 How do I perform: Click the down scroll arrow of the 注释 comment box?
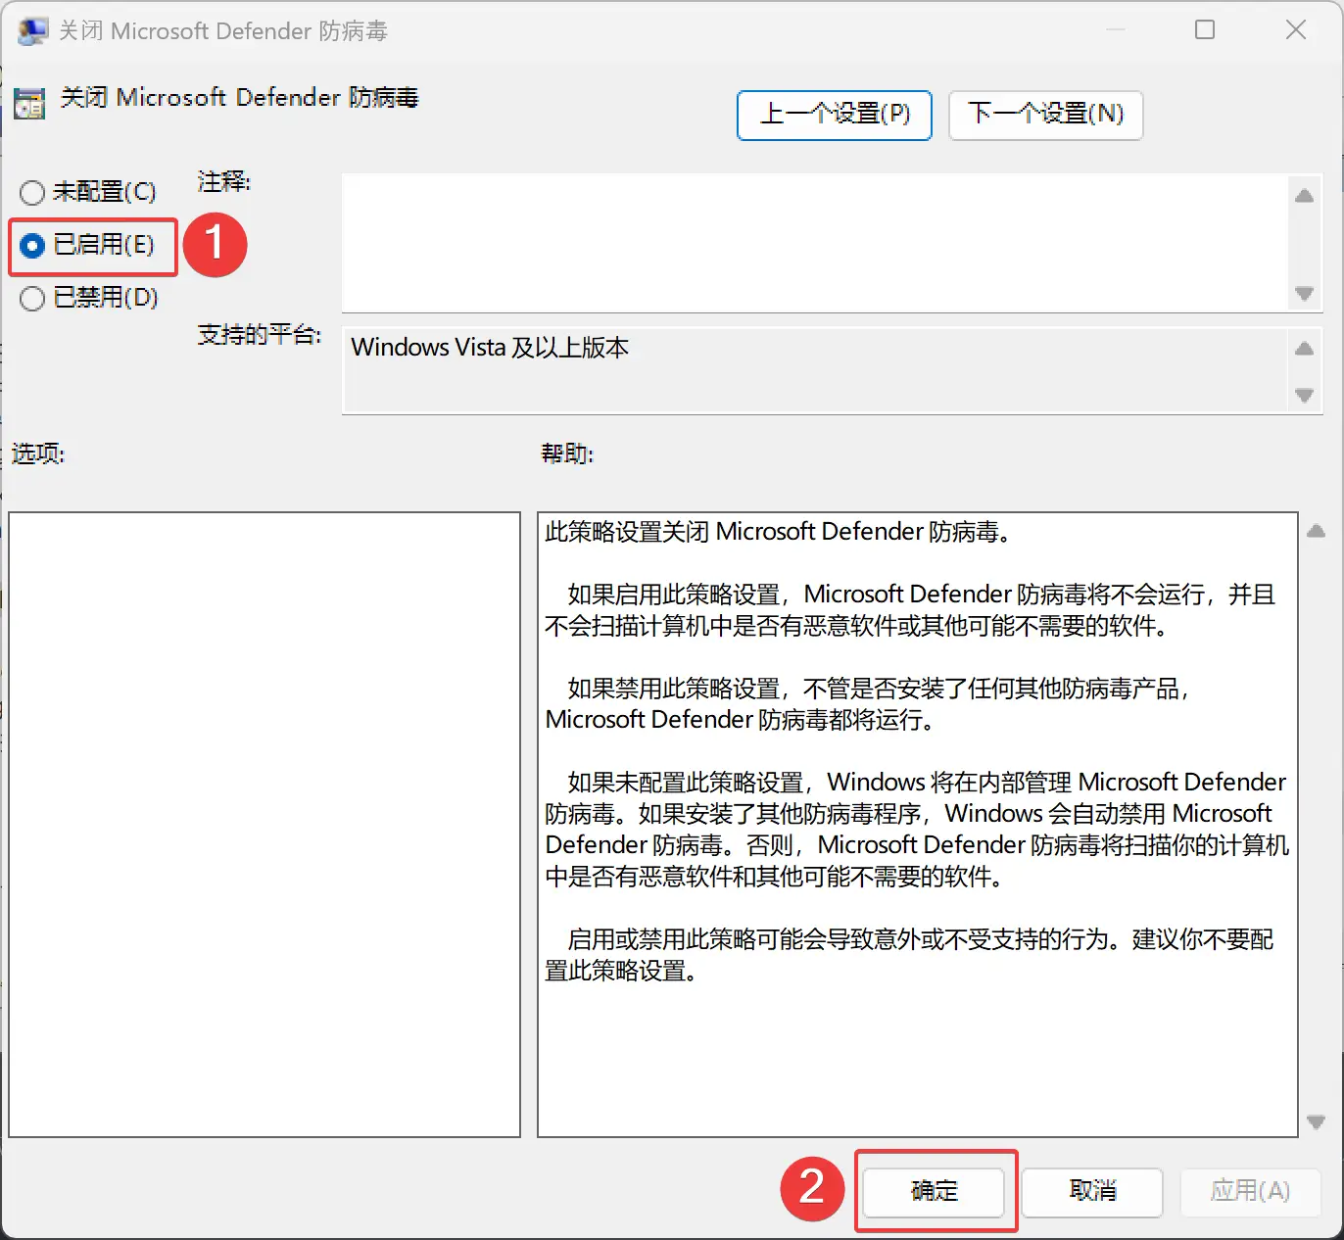tap(1304, 294)
